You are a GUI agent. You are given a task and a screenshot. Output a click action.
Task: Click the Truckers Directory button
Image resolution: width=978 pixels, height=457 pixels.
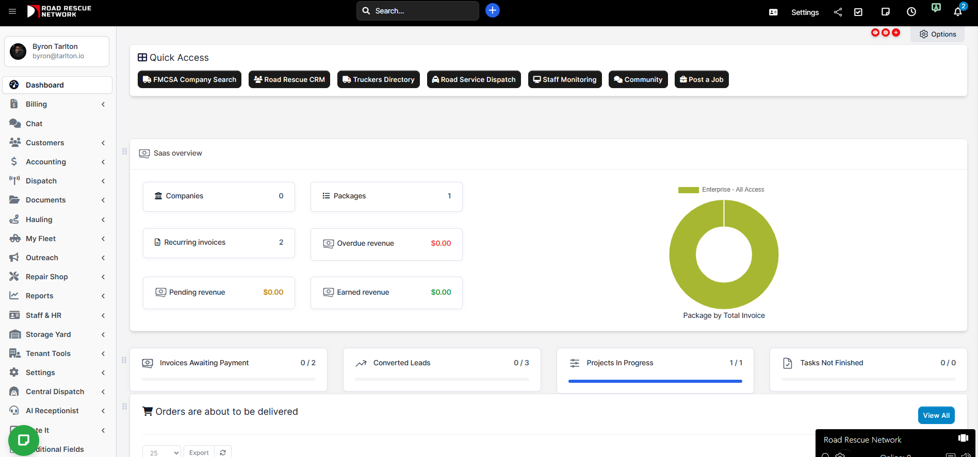379,79
